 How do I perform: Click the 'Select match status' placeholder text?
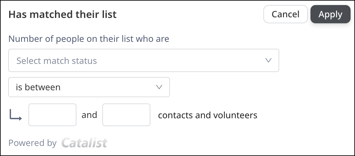57,61
